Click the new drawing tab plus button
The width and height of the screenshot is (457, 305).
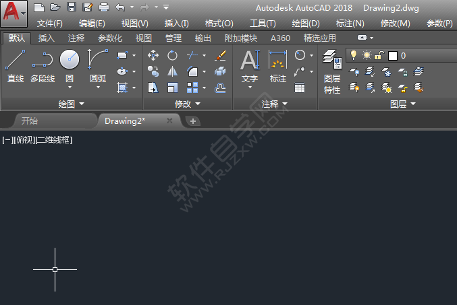pyautogui.click(x=192, y=121)
